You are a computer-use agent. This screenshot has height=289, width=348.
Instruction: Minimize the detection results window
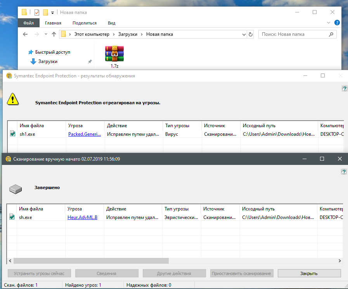coord(305,75)
